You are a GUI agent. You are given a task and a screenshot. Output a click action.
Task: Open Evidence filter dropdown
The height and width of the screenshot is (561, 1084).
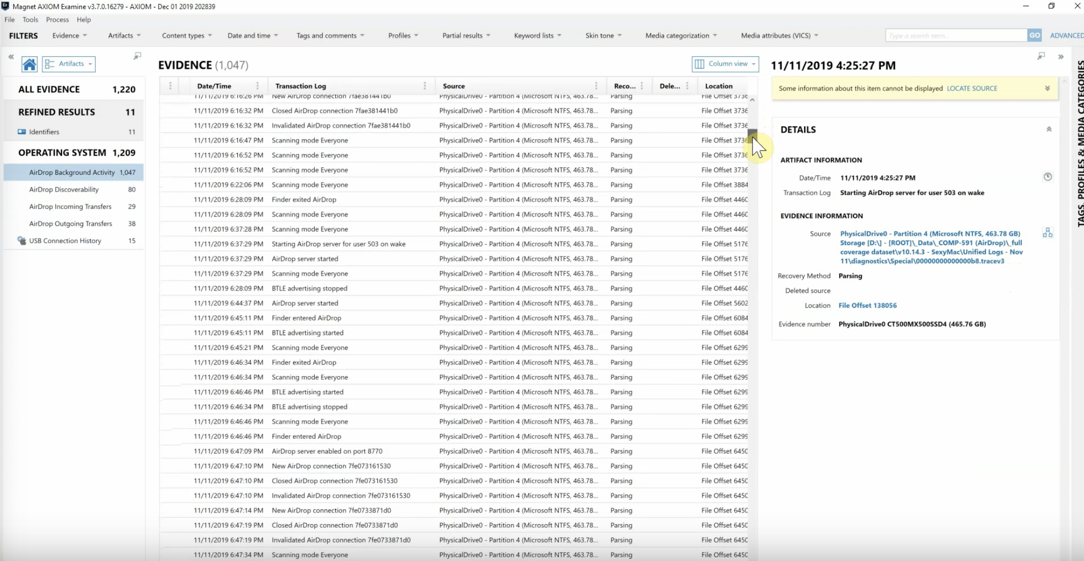pyautogui.click(x=69, y=36)
